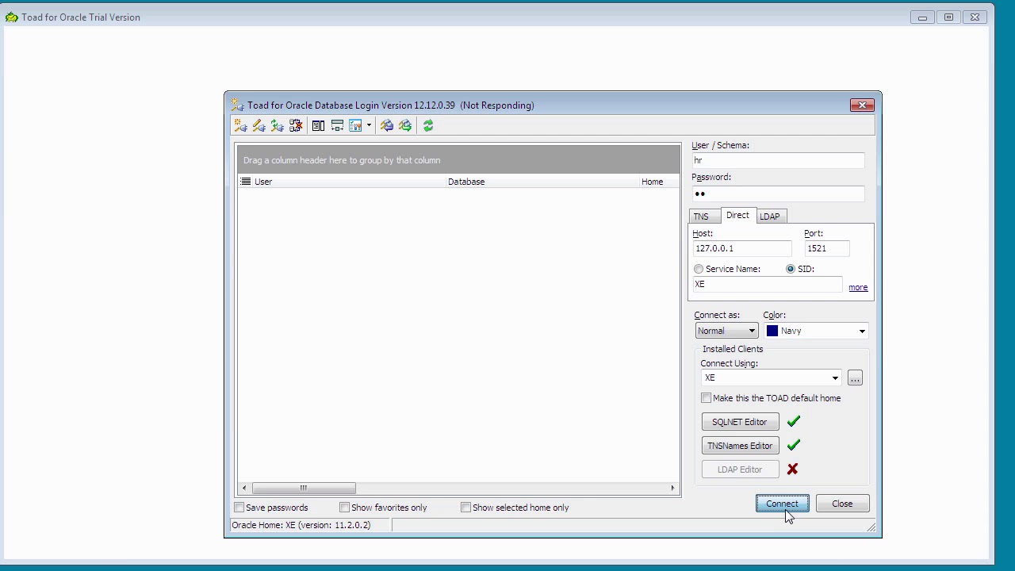Viewport: 1015px width, 571px height.
Task: Click green checkmark beside TNSNames Editor
Action: 794,445
